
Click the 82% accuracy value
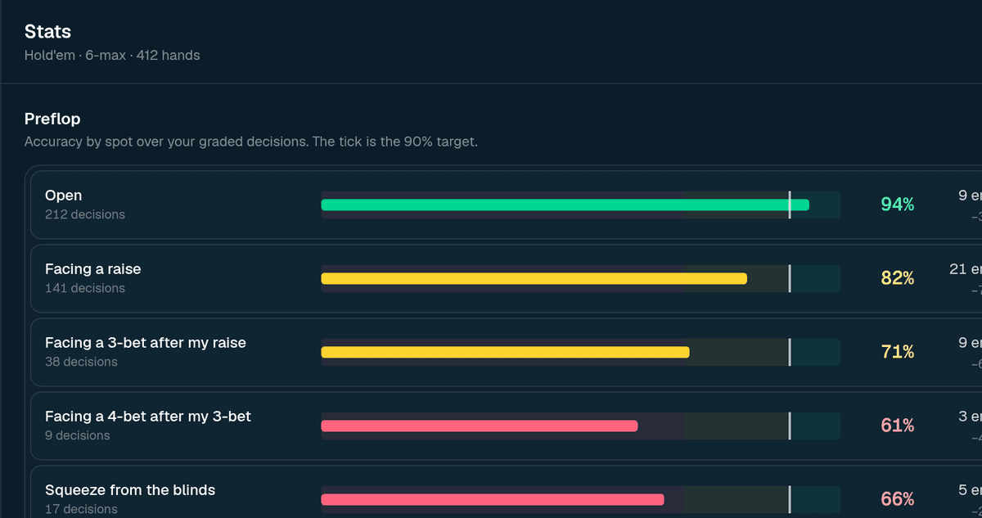click(x=897, y=278)
